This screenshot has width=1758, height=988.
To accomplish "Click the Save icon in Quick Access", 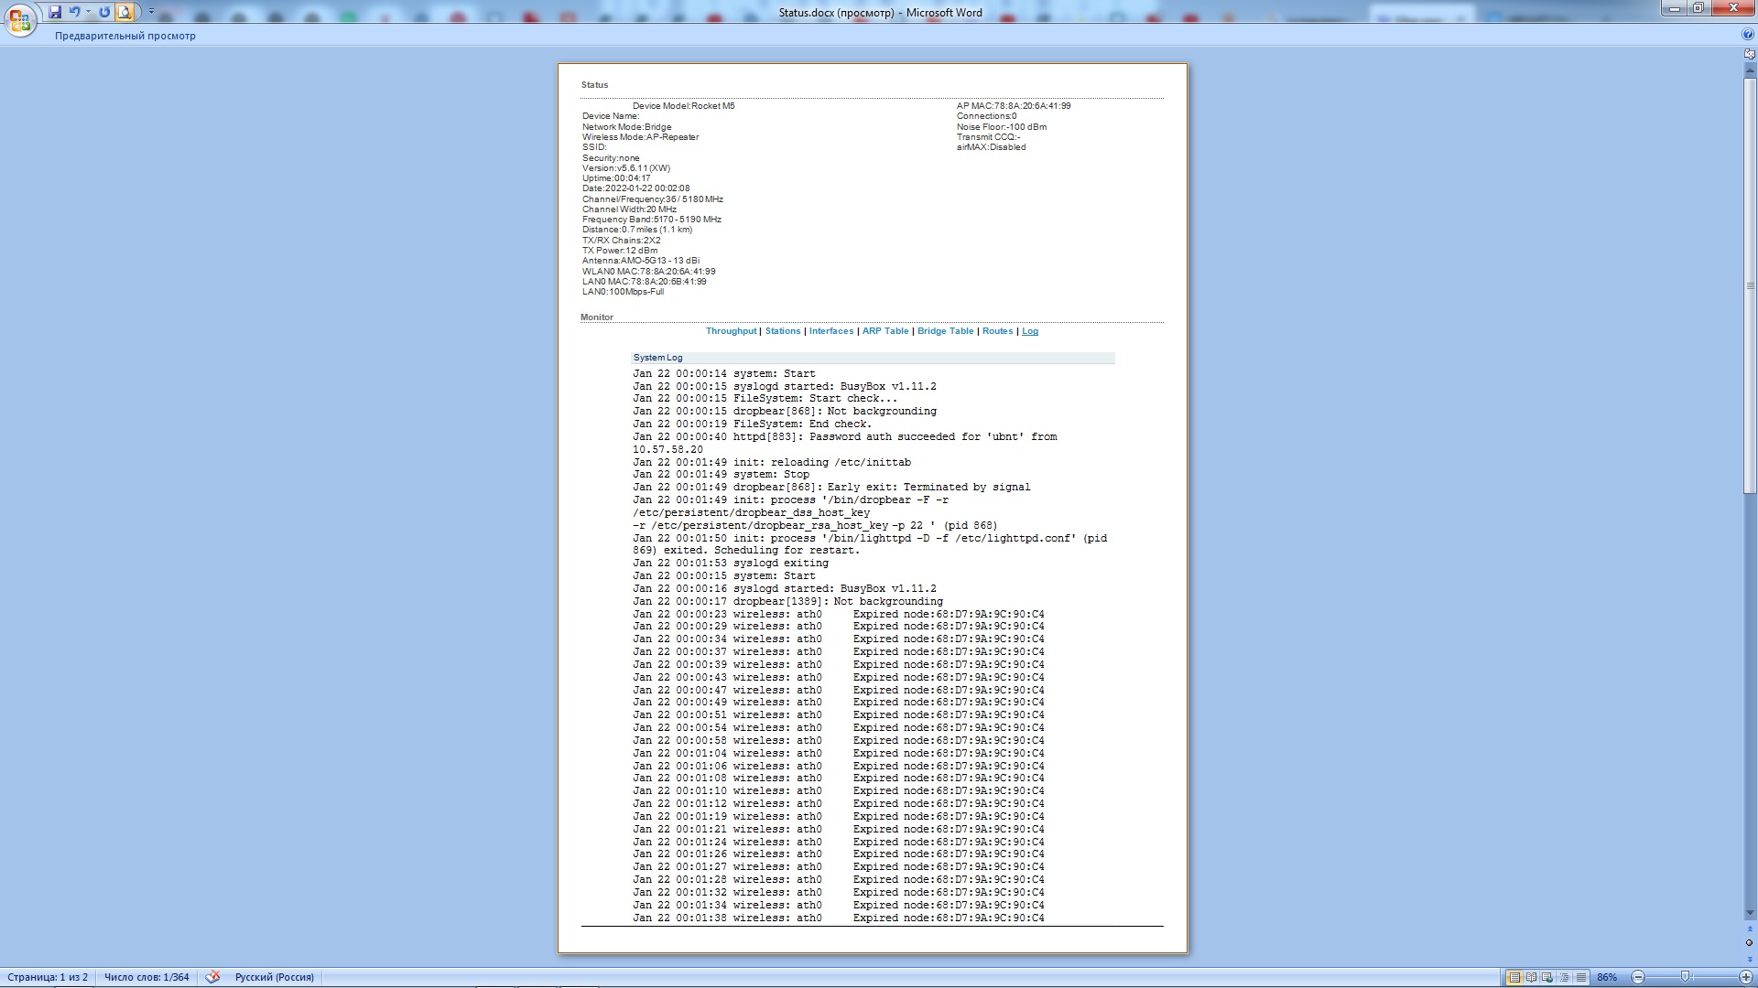I will click(55, 12).
